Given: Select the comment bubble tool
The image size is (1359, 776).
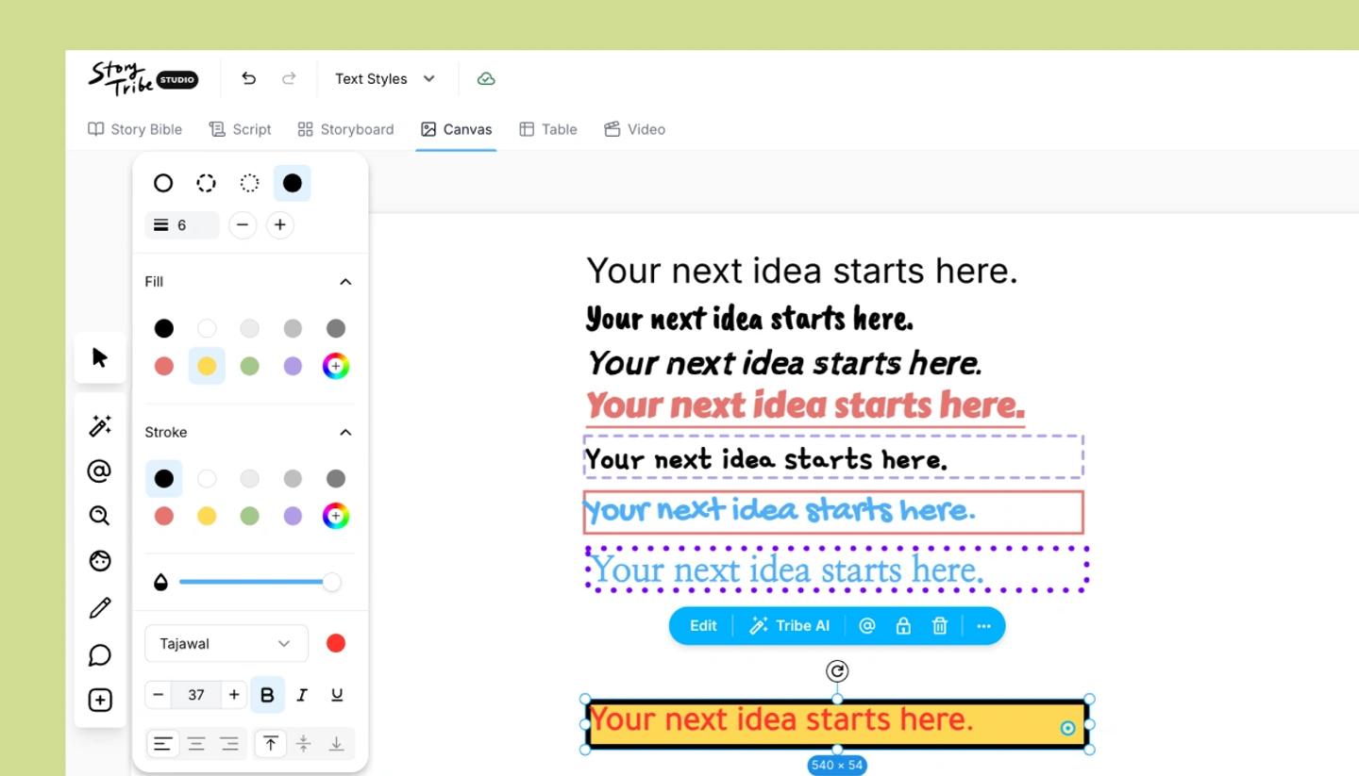Looking at the screenshot, I should [100, 654].
